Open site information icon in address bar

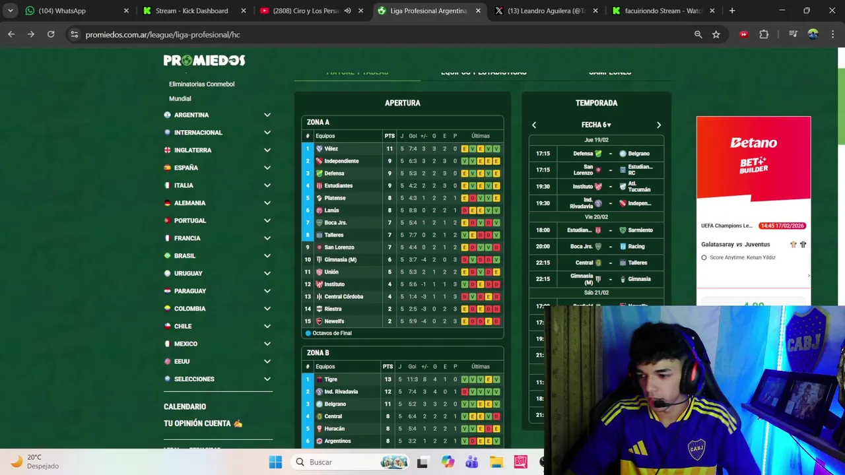pyautogui.click(x=74, y=34)
